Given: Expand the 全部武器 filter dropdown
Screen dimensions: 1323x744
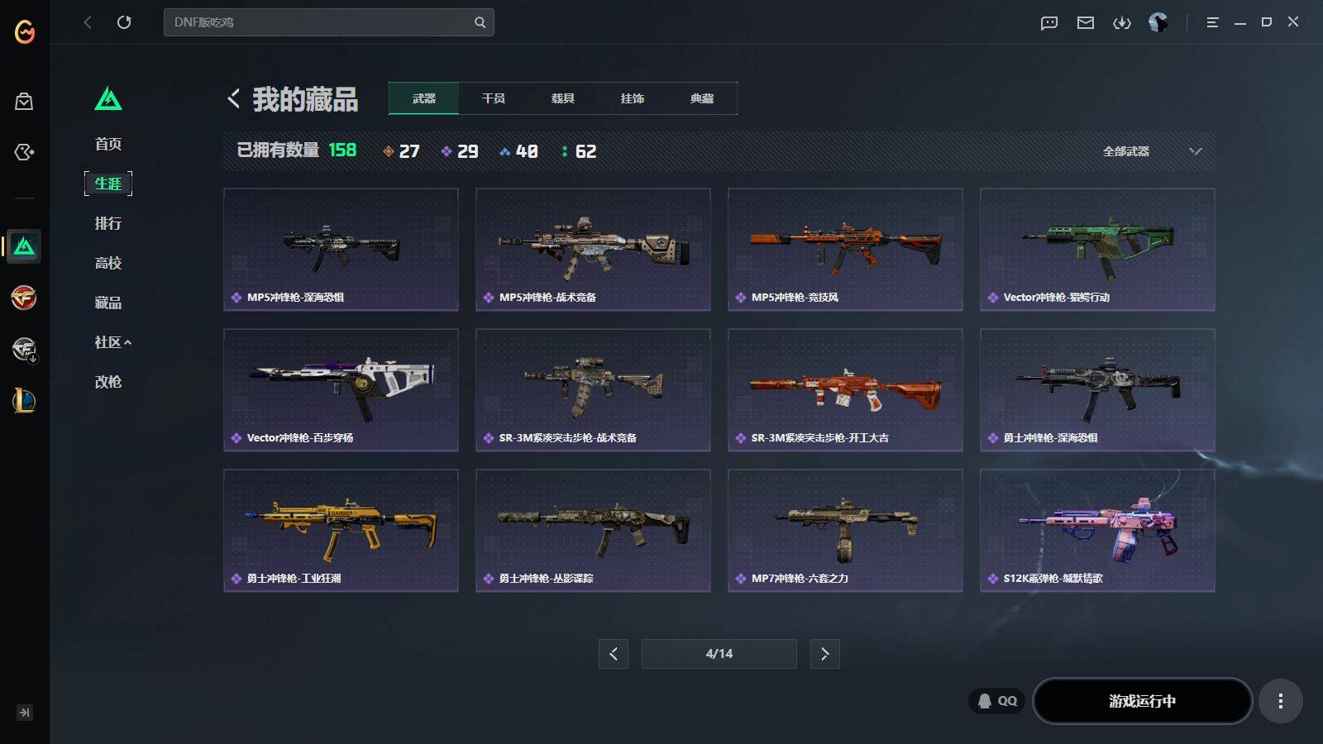Looking at the screenshot, I should pos(1153,151).
